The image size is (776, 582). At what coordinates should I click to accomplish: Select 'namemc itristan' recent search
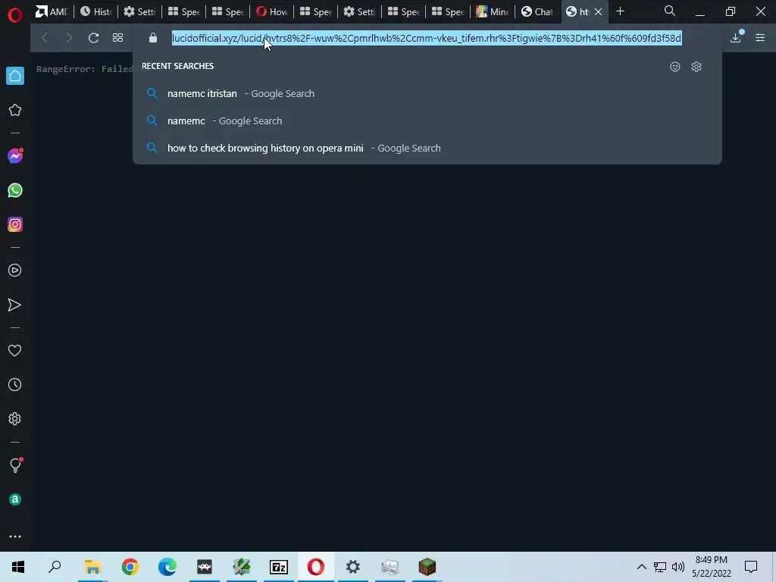point(427,93)
